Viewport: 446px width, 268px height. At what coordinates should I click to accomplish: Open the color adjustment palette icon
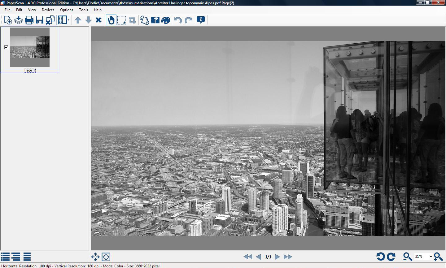[166, 20]
